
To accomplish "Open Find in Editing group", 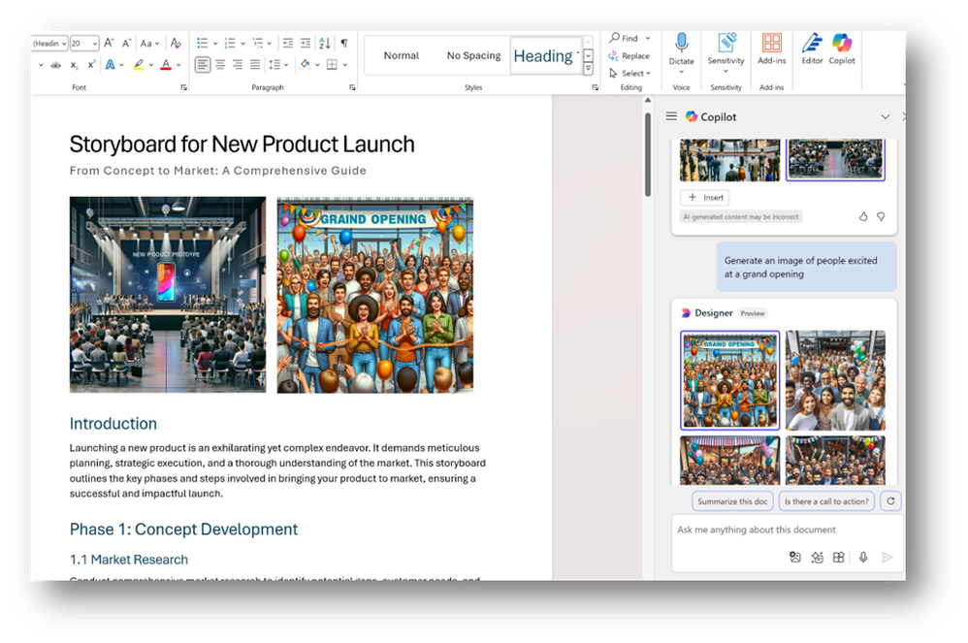I will tap(624, 38).
